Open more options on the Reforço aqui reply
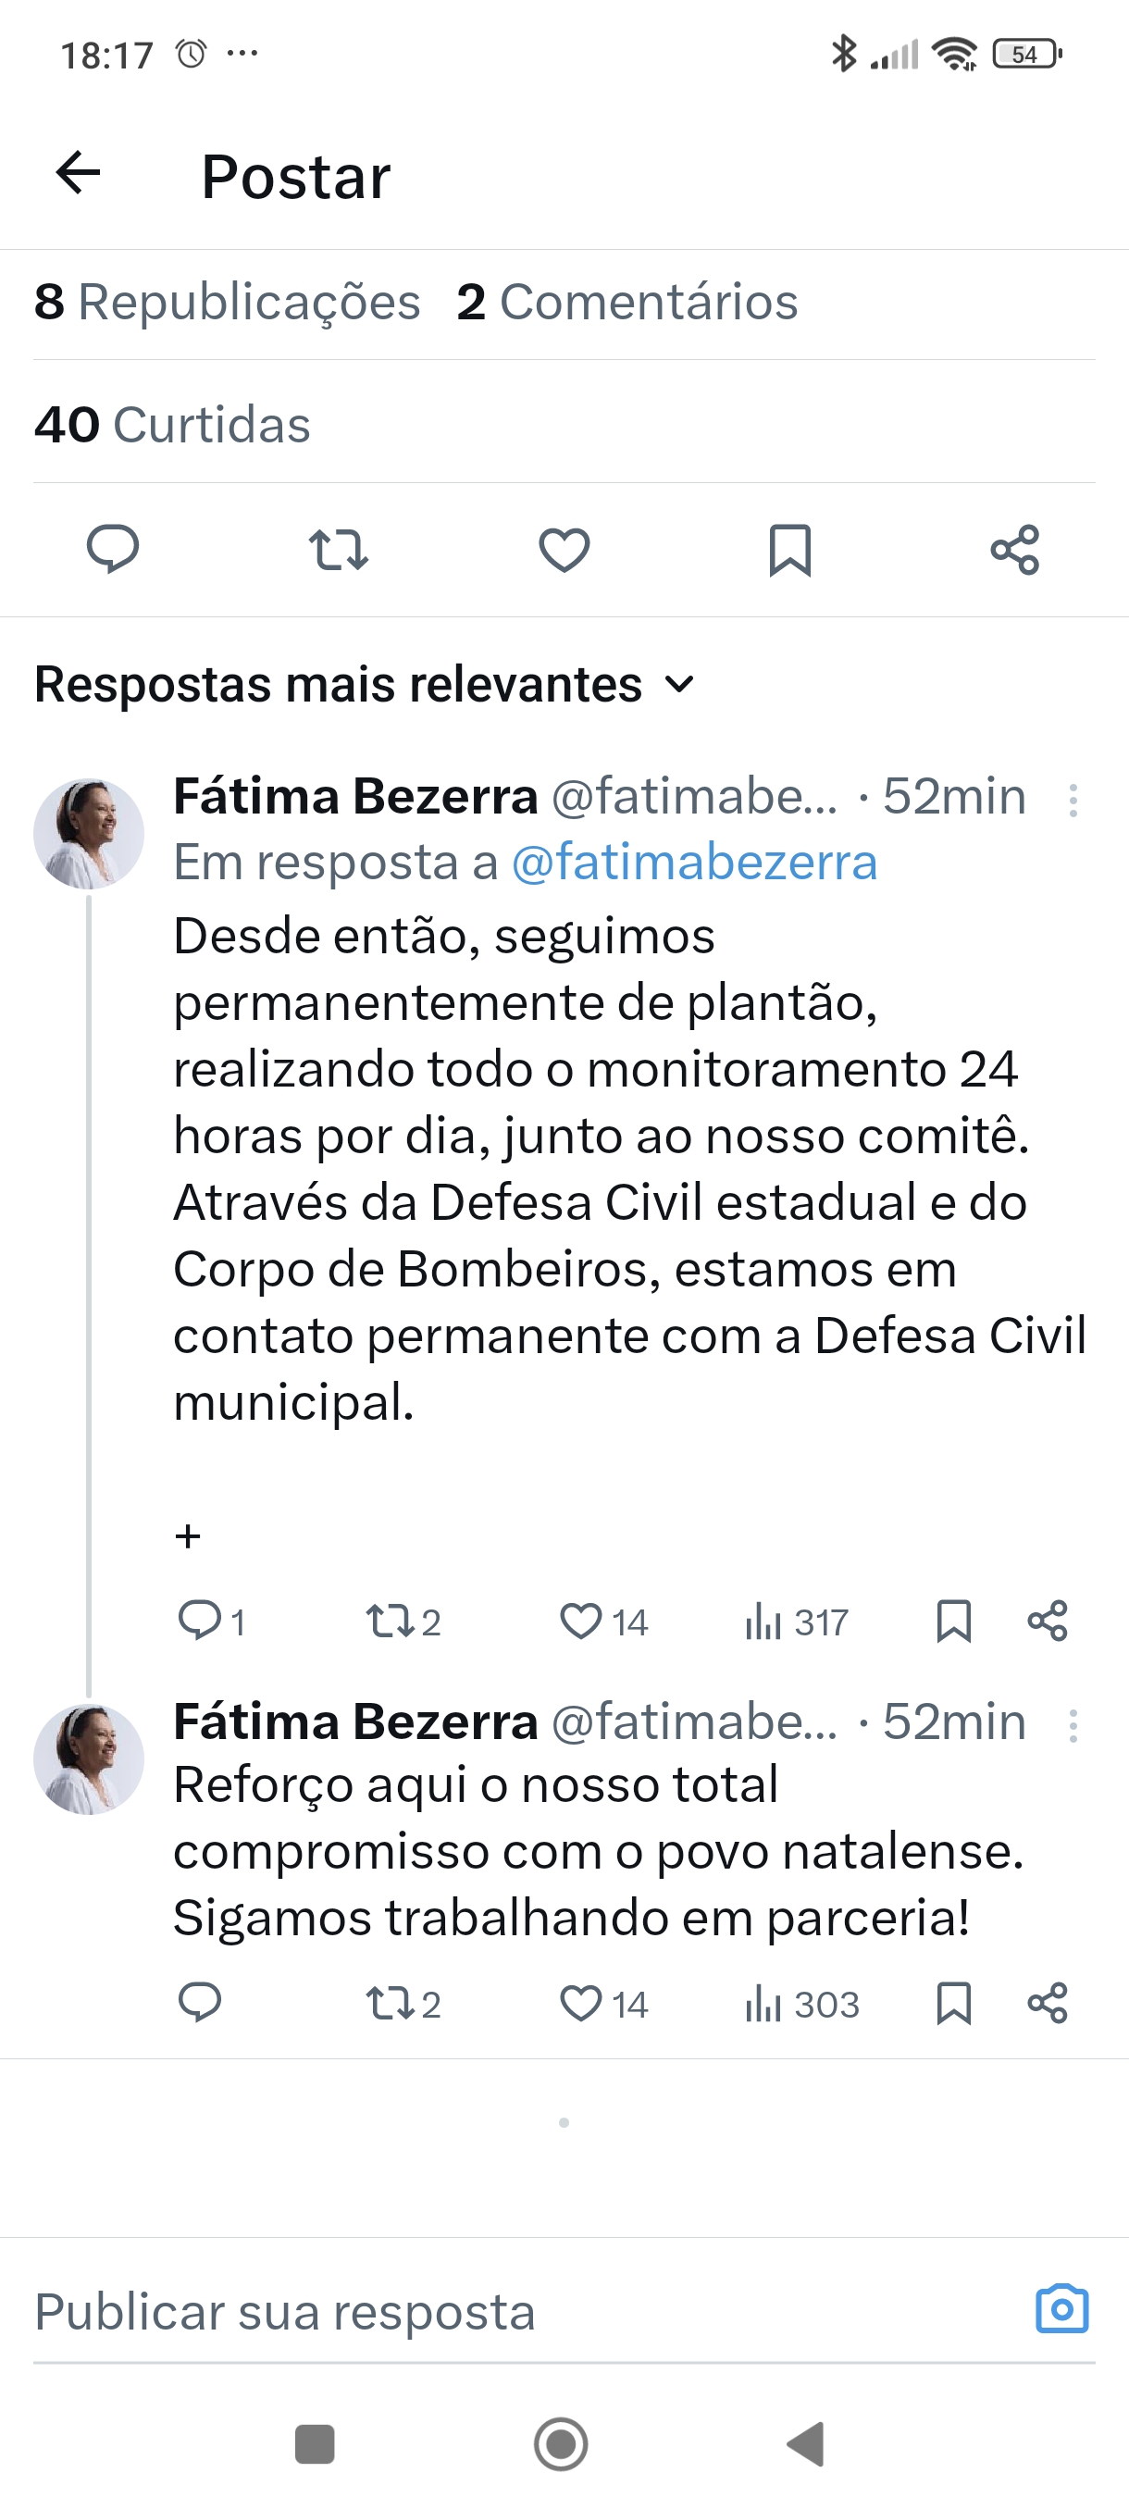 (1073, 1725)
